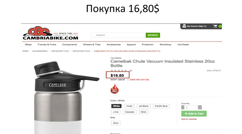Pick the 20oz size option
Image resolution: width=242 pixels, height=134 pixels.
coord(116,123)
